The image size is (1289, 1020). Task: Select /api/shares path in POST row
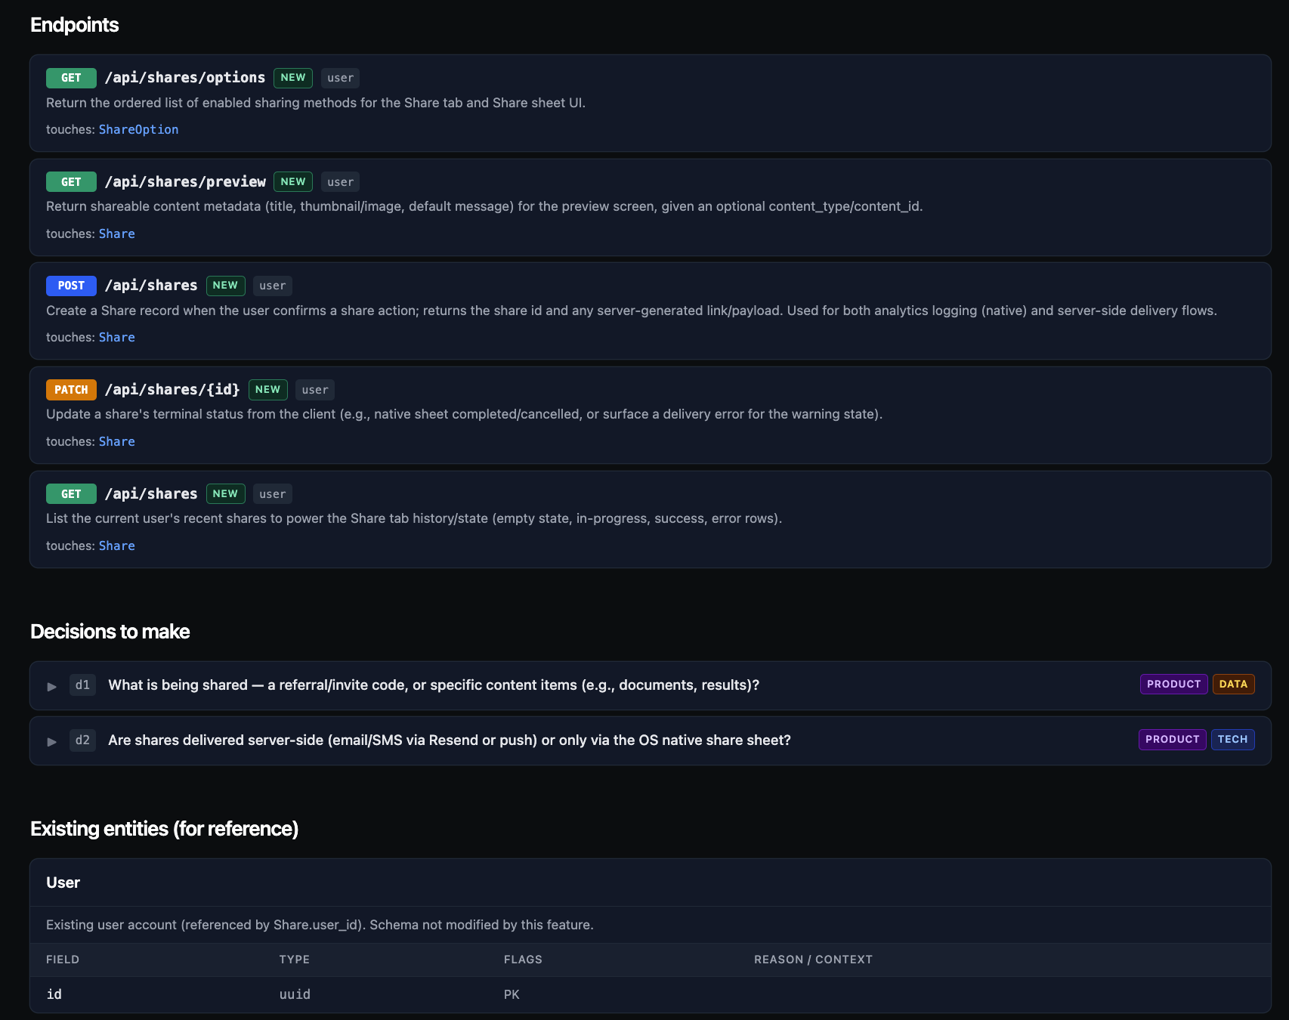151,285
